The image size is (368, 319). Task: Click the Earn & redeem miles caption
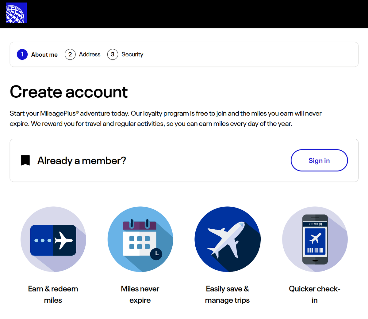(53, 294)
